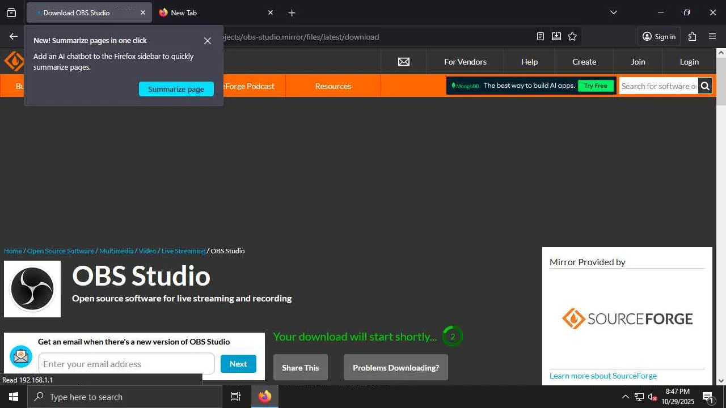This screenshot has height=408, width=726.
Task: Open the taskbar clock showing 8:47 PM
Action: tap(678, 397)
